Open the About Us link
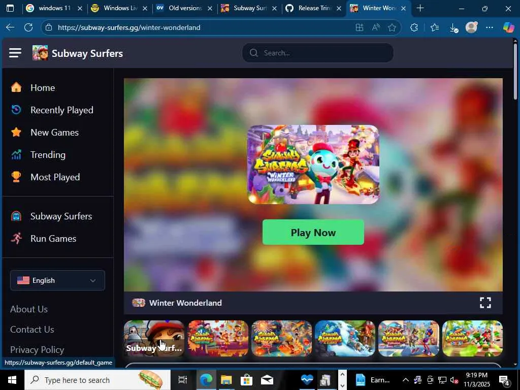 point(29,309)
